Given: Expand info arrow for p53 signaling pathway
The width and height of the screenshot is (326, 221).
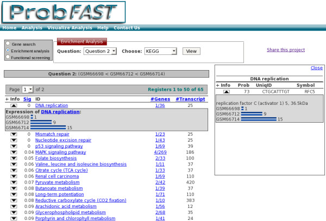Looking at the screenshot, I should pos(14,146).
